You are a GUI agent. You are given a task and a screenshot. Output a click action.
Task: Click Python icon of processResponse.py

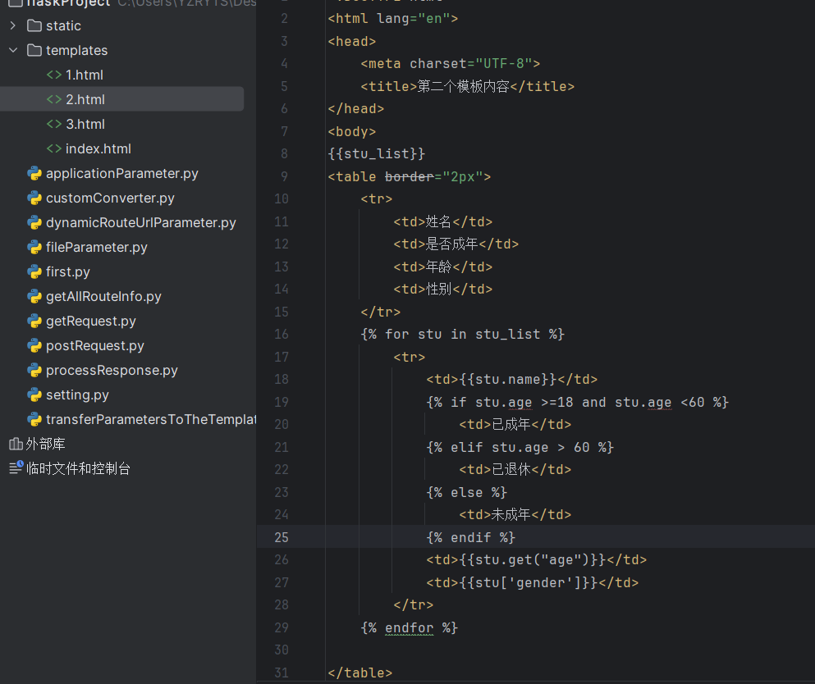click(x=34, y=371)
